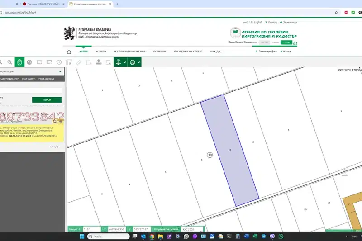Bookmark page with the star icon

tap(336, 13)
